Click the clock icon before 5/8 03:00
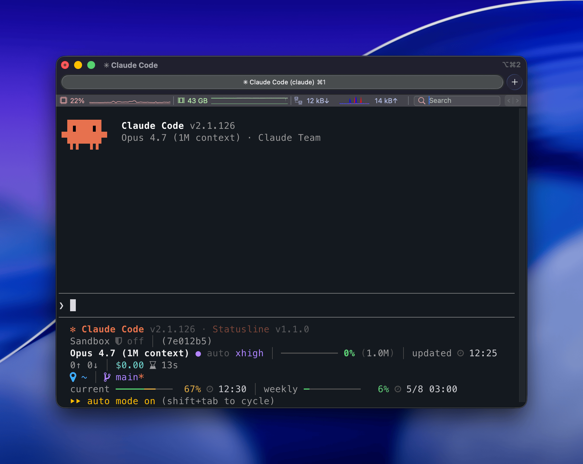 398,389
